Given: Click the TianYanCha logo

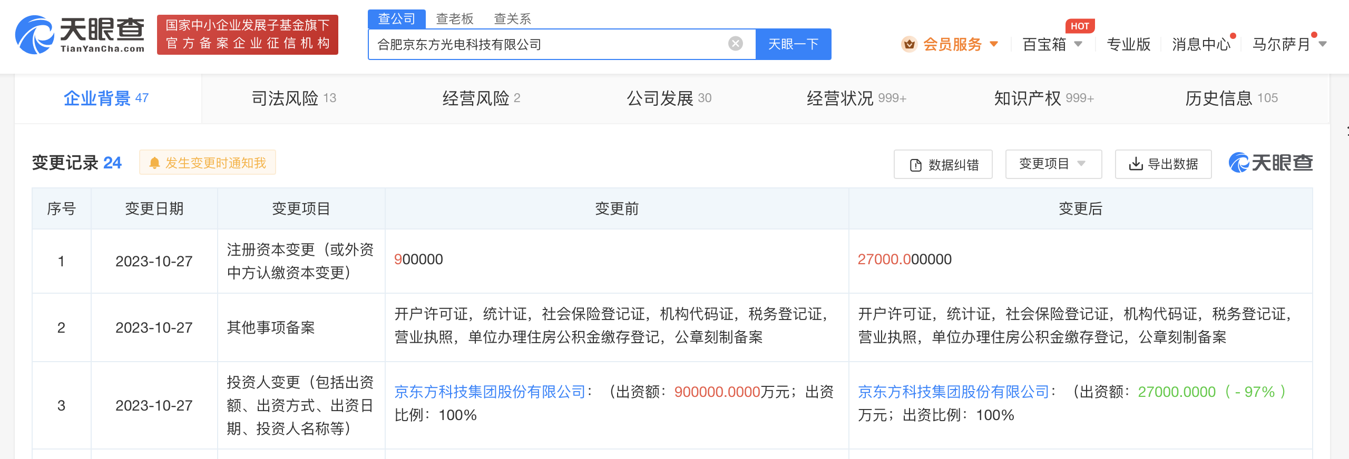Looking at the screenshot, I should pyautogui.click(x=80, y=35).
